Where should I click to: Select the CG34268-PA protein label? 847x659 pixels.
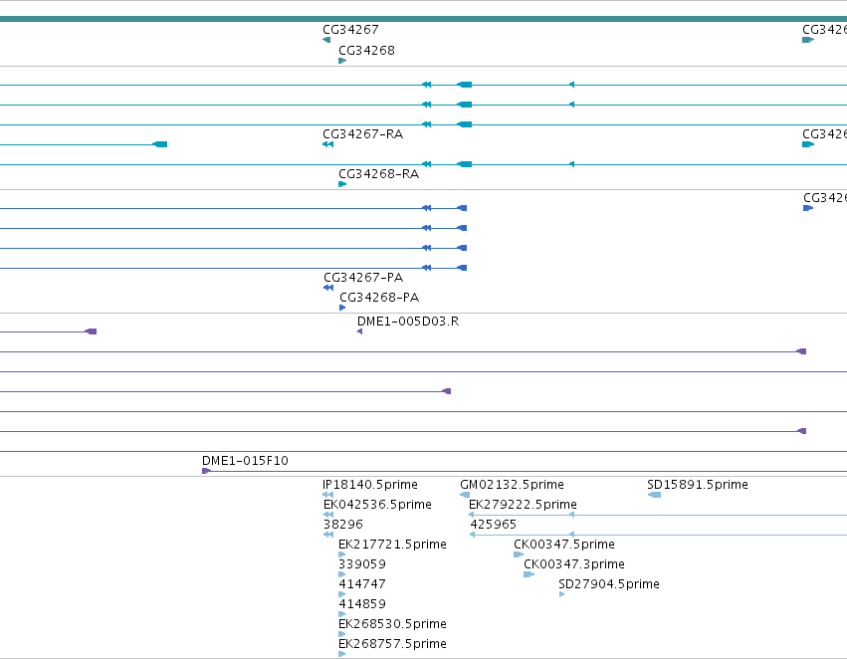click(378, 297)
